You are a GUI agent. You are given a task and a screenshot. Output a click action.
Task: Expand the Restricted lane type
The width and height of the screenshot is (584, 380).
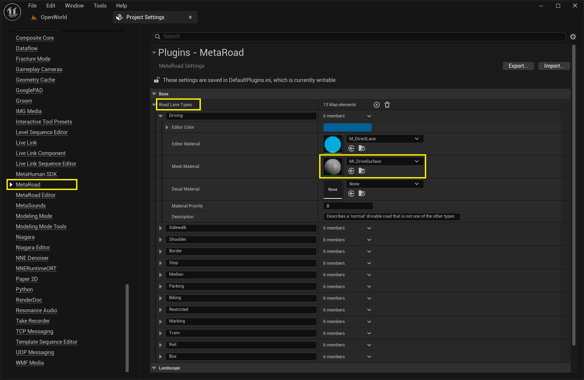161,310
